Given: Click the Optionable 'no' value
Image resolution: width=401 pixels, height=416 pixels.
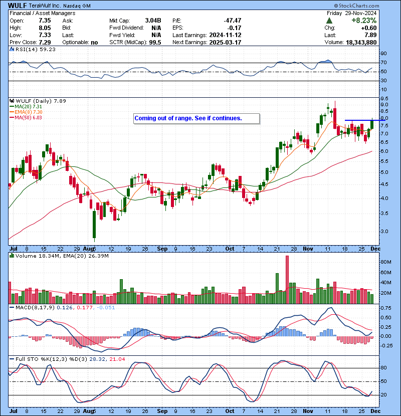Looking at the screenshot, I should click(x=94, y=42).
